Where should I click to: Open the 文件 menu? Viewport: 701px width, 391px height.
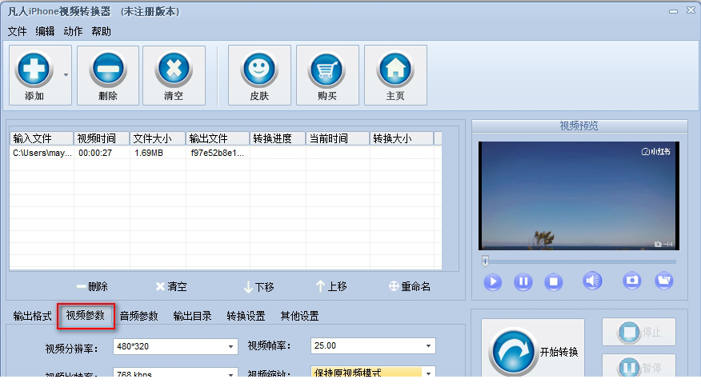pos(17,31)
